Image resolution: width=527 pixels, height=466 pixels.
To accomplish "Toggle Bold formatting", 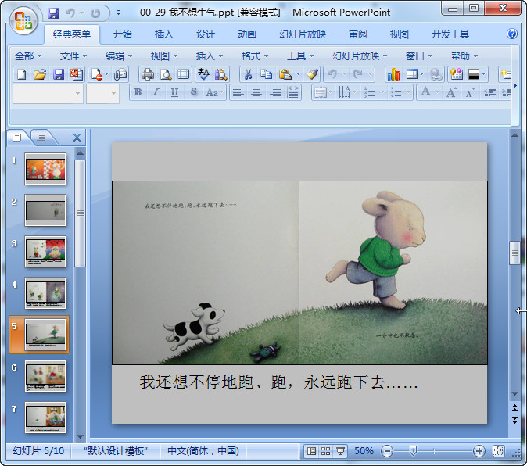I will point(138,92).
